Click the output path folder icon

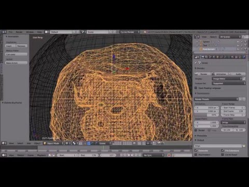point(244,146)
